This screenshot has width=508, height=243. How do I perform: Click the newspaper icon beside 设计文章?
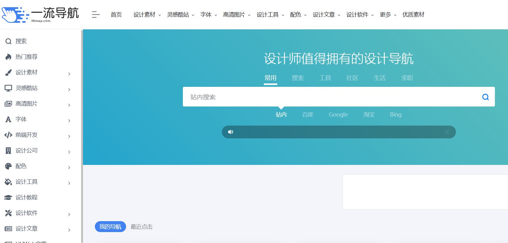(x=8, y=229)
